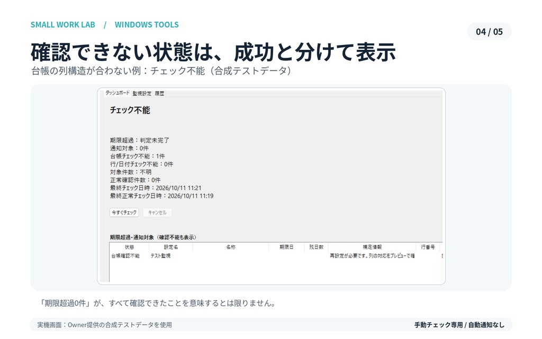Click the caption 「期限超過0件」が、すべて確認…

(x=158, y=304)
